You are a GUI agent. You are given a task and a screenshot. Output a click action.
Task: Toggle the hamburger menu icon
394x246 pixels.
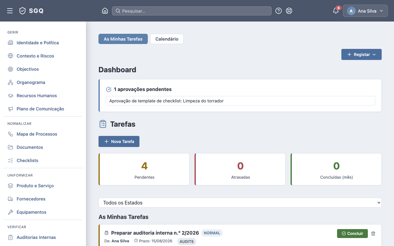(10, 11)
